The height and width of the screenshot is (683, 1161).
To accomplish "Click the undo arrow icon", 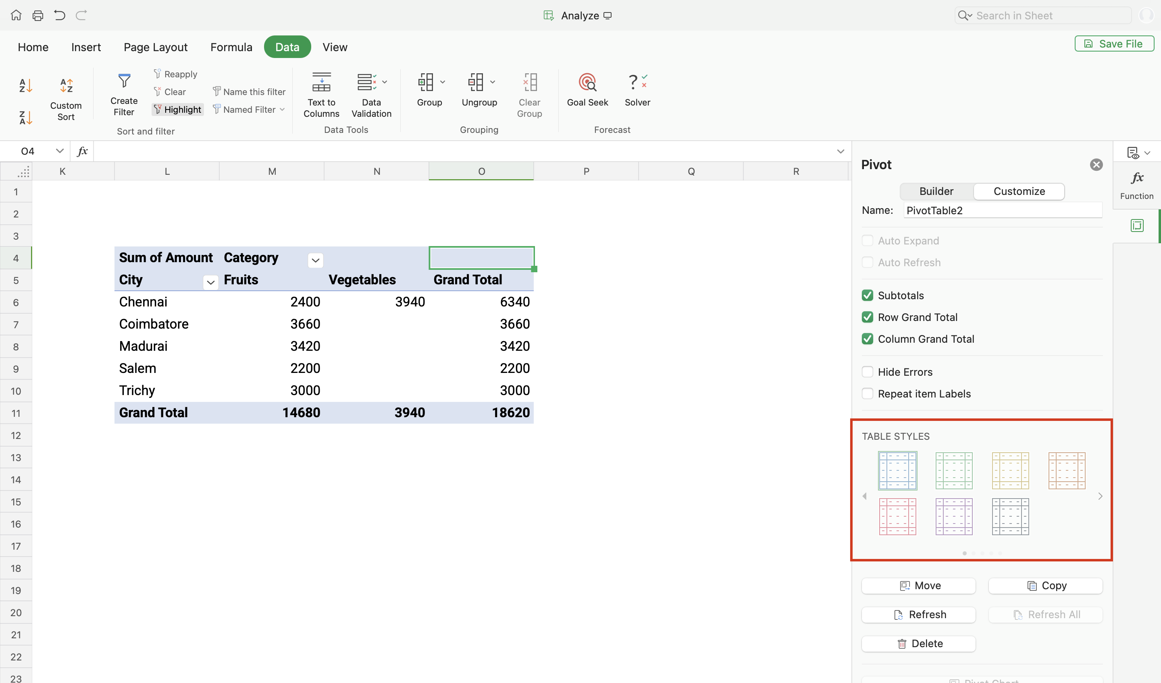I will coord(59,16).
